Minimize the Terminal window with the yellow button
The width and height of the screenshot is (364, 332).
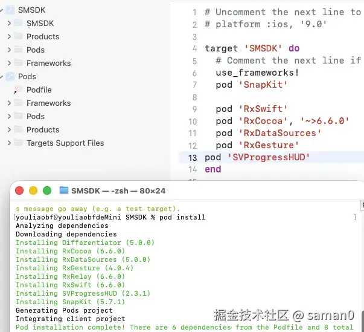(33, 190)
